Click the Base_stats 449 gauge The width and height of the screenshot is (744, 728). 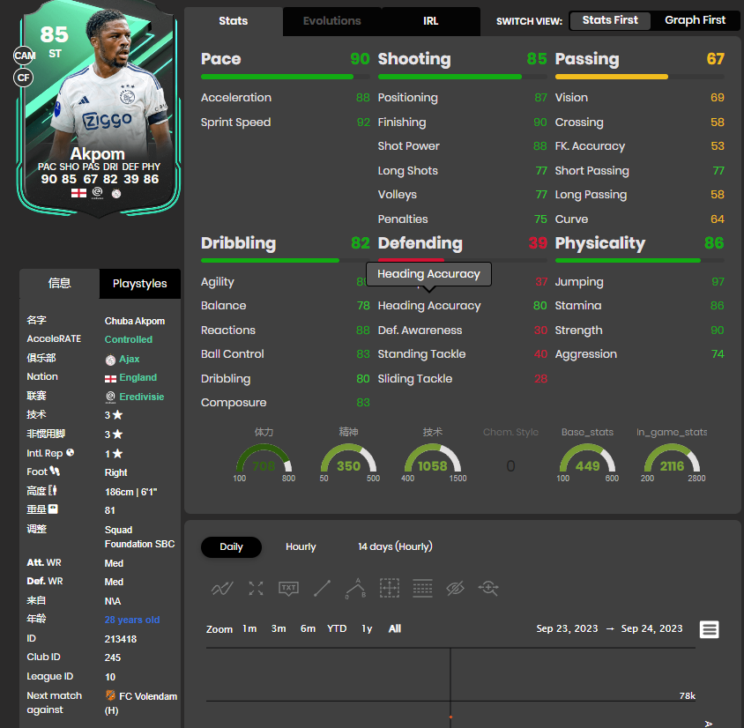pyautogui.click(x=587, y=458)
